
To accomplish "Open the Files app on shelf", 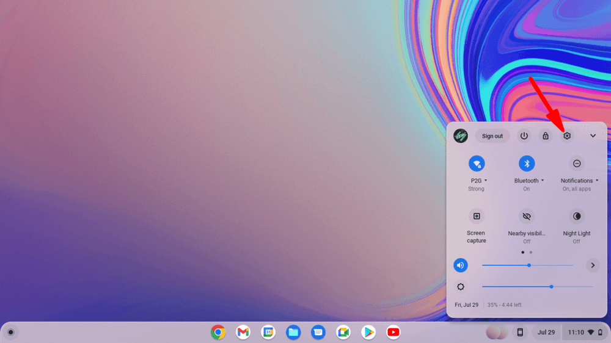I will point(293,332).
